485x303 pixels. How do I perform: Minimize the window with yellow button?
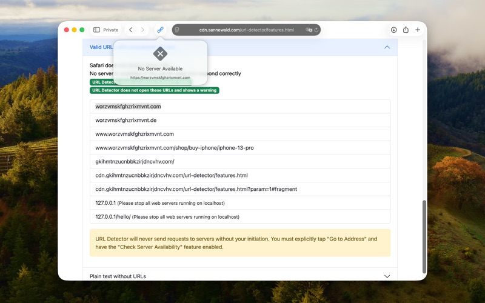74,30
